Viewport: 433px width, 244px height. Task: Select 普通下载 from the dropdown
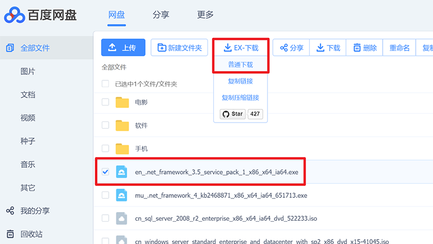click(240, 65)
